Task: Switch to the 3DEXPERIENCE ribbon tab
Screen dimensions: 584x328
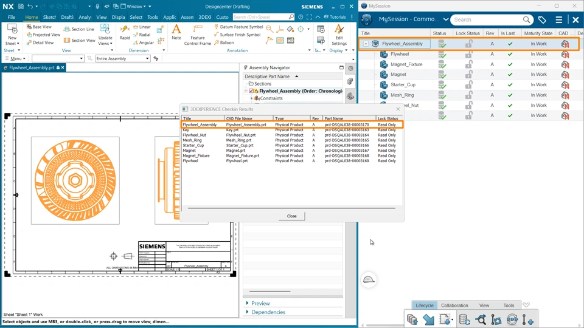Action: (x=205, y=17)
